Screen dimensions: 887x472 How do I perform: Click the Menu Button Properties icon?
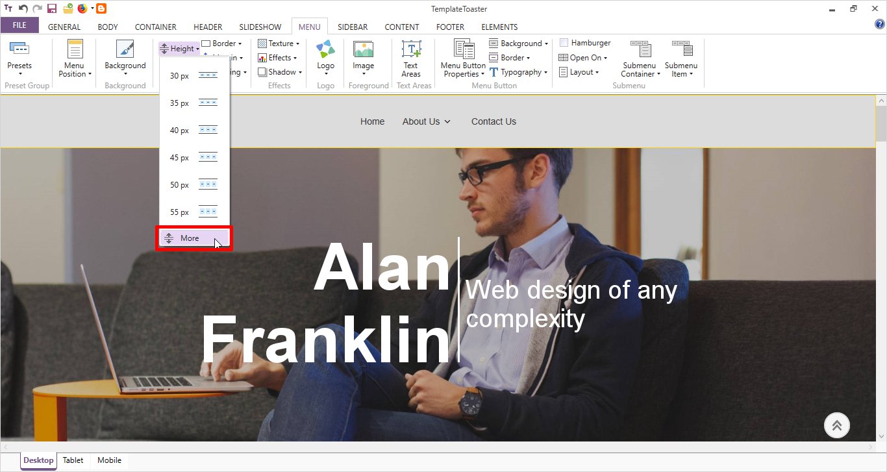(463, 50)
